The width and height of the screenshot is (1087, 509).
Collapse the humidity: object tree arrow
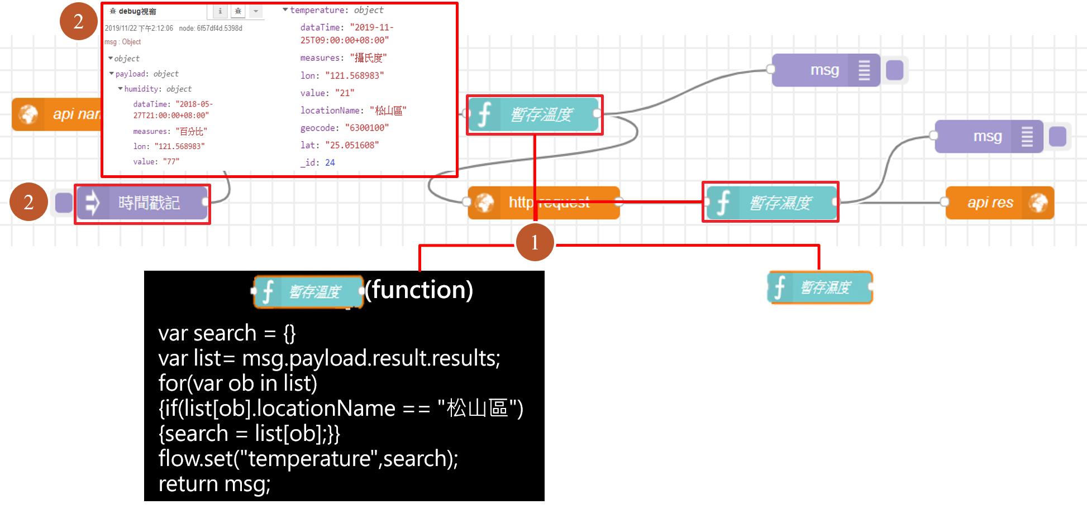(120, 88)
